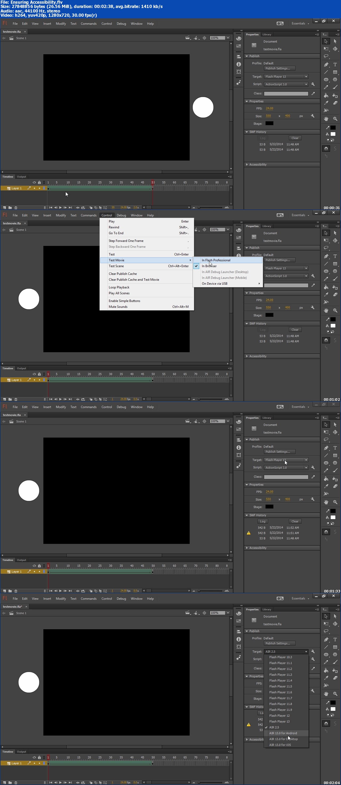Viewport: 341px width, 785px height.
Task: Toggle lock all layers padlock in 00:00:31 frame
Action: pos(39,183)
